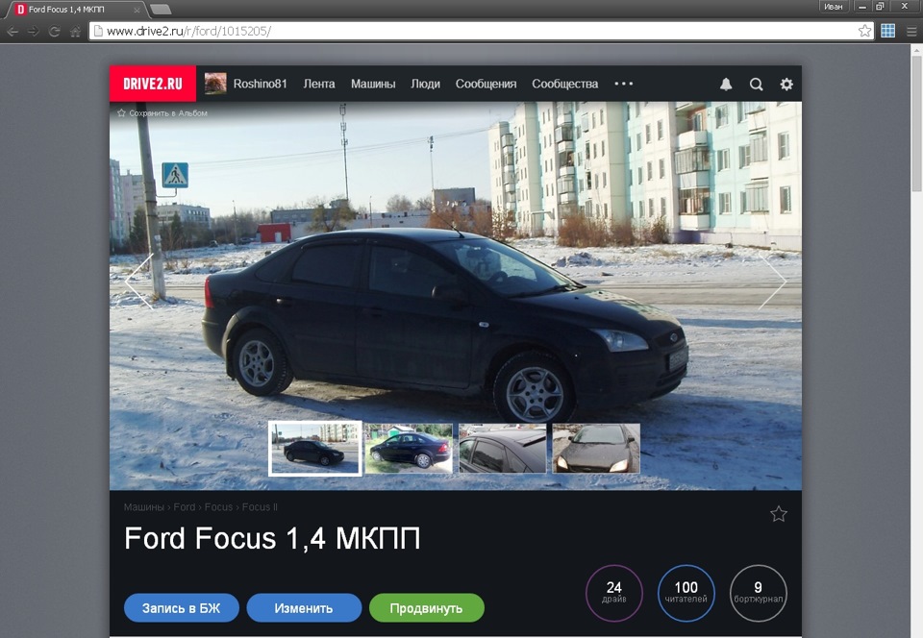Screen dimensions: 923x638
Task: Reload the page
Action: point(54,31)
